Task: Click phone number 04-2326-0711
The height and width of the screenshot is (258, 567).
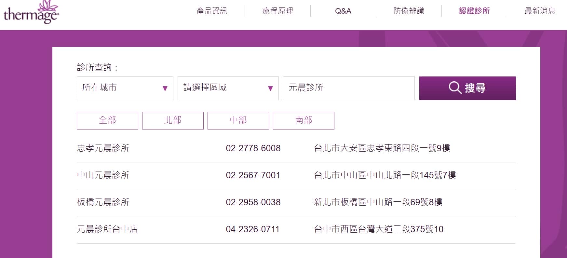Action: tap(253, 229)
